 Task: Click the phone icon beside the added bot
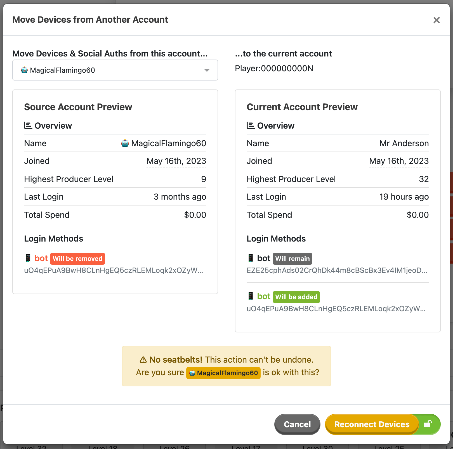click(x=251, y=296)
